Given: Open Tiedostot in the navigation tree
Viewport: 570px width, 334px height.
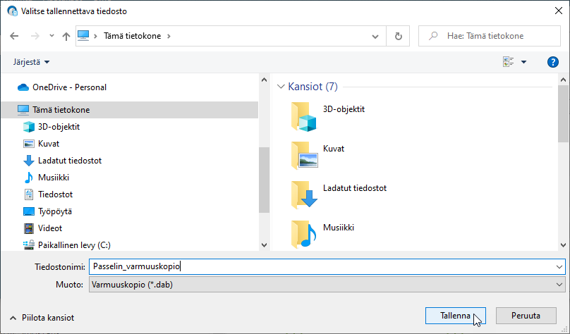Looking at the screenshot, I should click(55, 194).
